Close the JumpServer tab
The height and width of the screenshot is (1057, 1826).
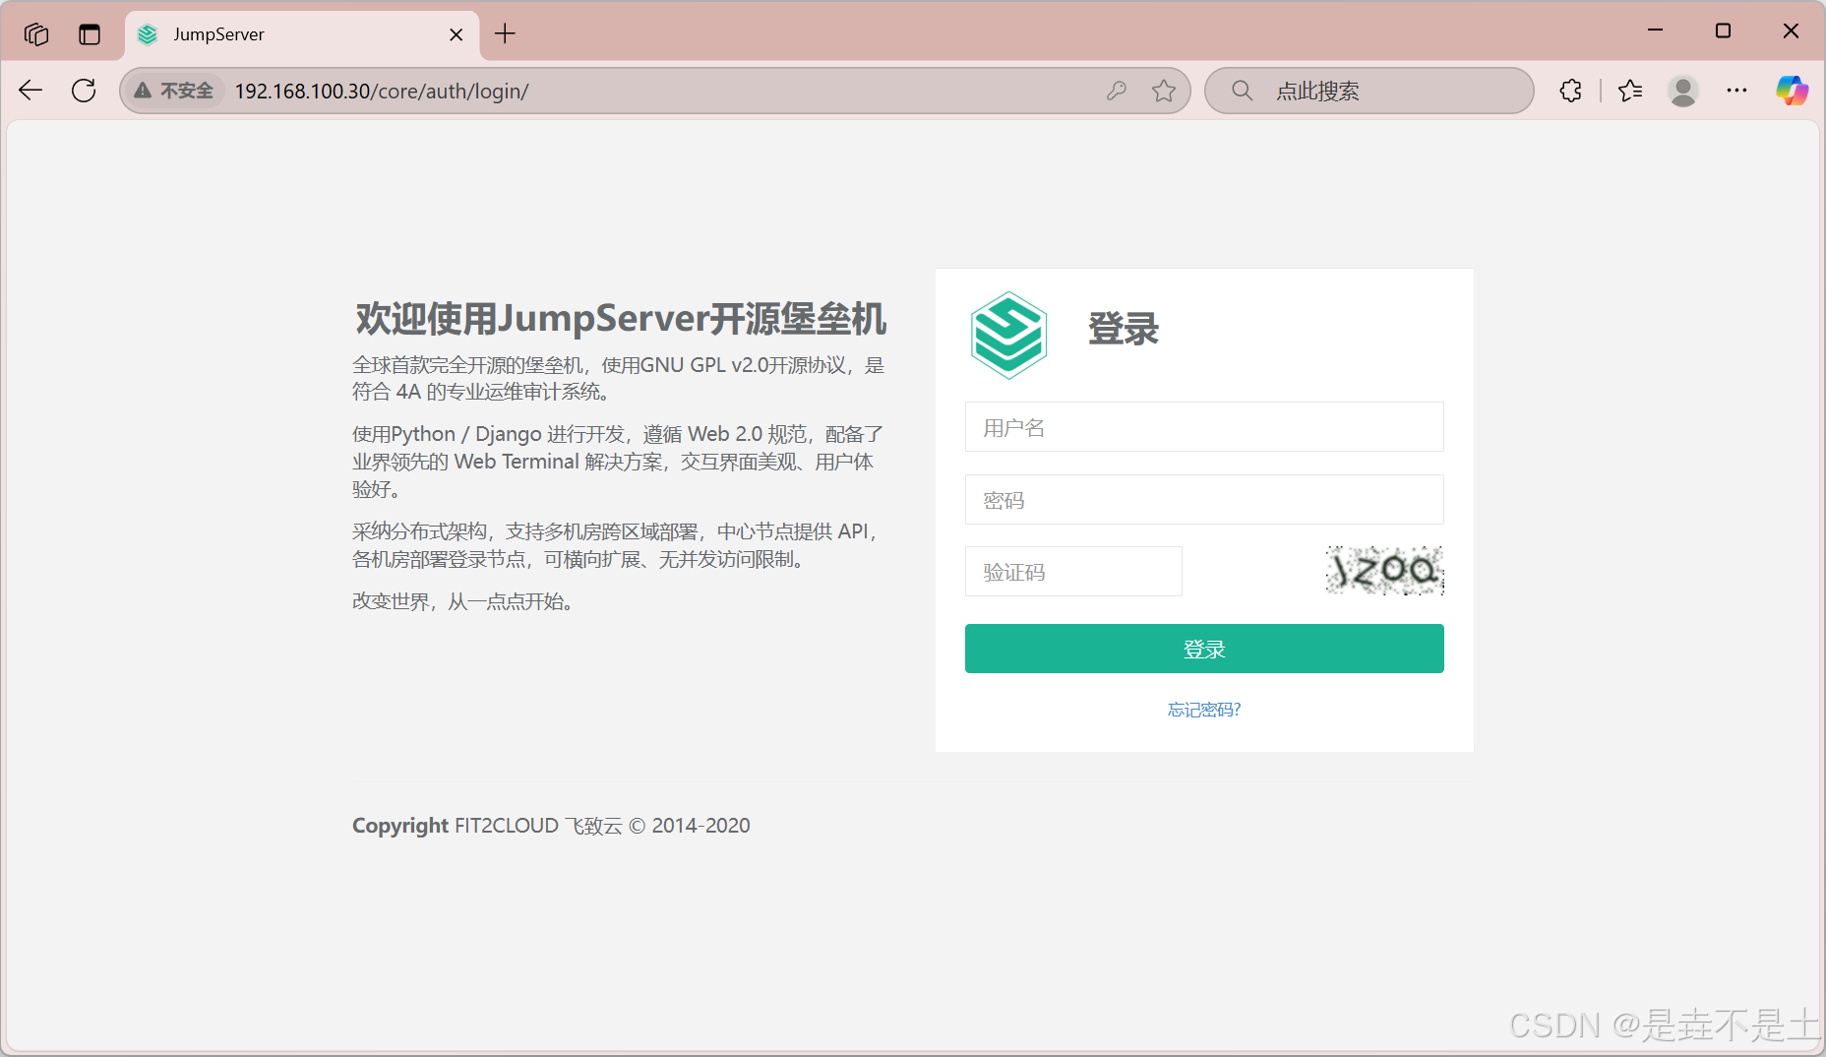pyautogui.click(x=456, y=34)
